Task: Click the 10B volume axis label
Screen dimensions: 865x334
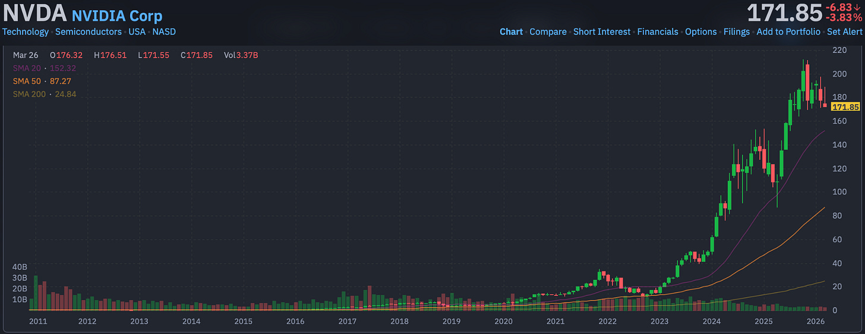Action: click(20, 299)
